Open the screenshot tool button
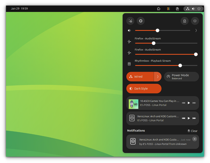Image resolution: width=210 pixels, height=163 pixels. [130, 21]
